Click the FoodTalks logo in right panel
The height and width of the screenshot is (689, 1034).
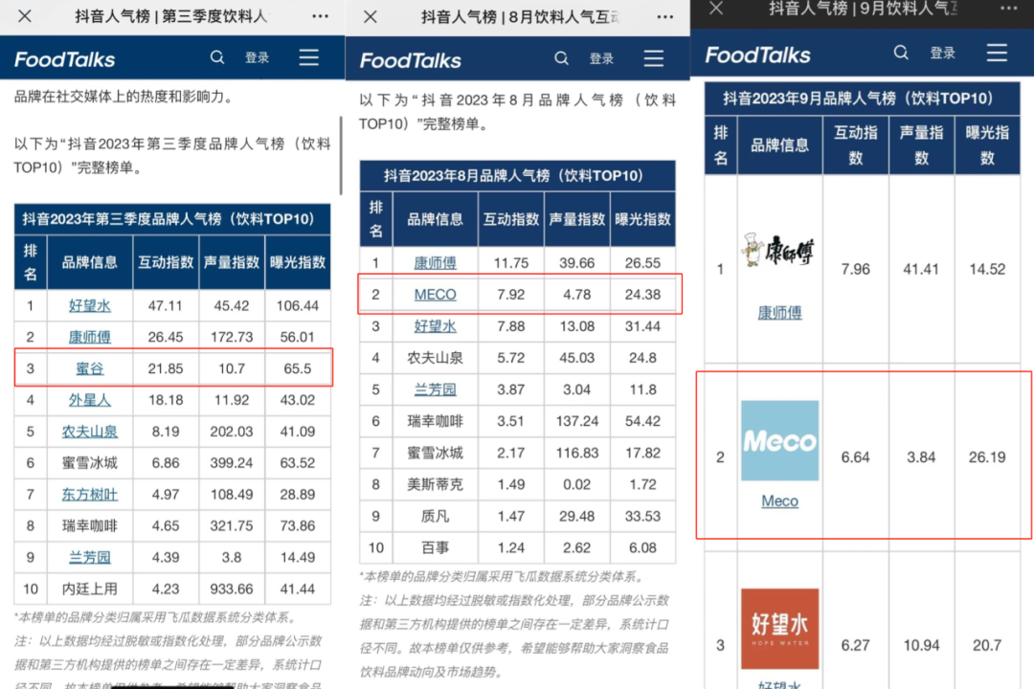pyautogui.click(x=757, y=55)
